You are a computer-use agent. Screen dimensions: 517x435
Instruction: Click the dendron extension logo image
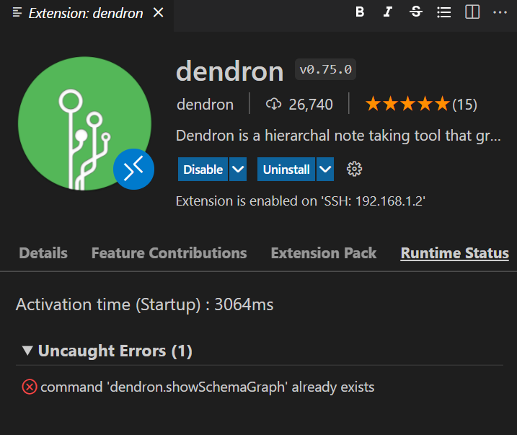(84, 123)
